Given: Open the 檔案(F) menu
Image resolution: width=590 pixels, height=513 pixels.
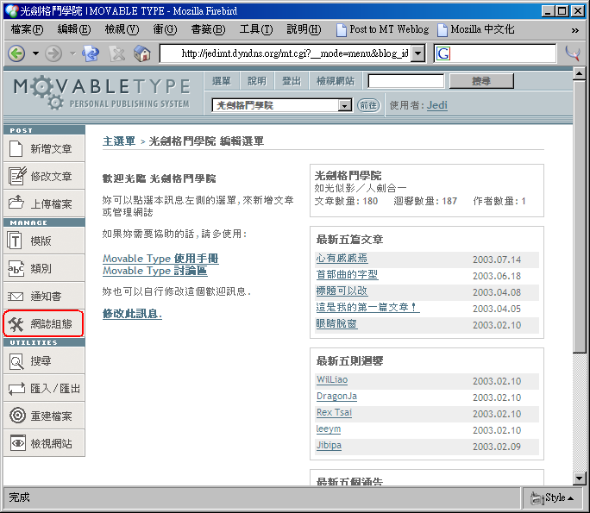Looking at the screenshot, I should tap(27, 29).
